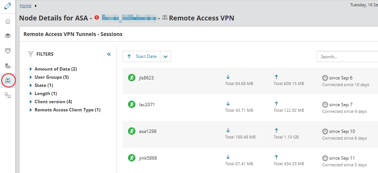Open the sort field dropdown arrow

coord(166,56)
